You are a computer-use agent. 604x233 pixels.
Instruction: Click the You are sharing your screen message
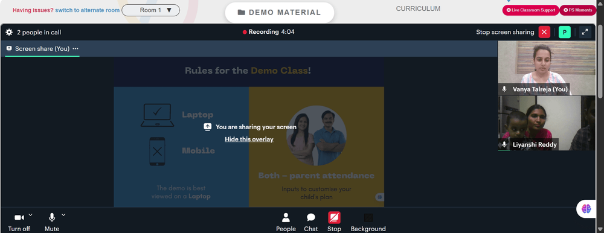click(255, 127)
